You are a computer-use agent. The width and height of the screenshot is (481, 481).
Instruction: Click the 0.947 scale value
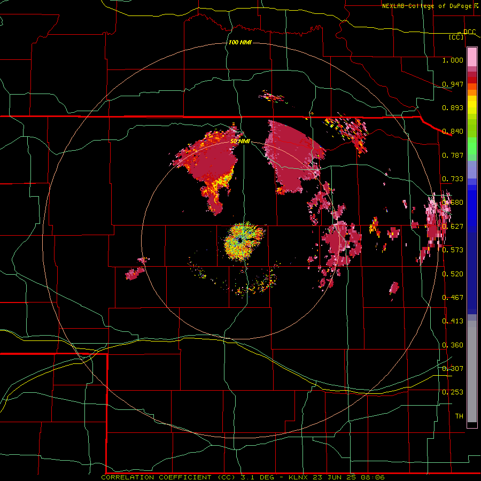point(453,84)
